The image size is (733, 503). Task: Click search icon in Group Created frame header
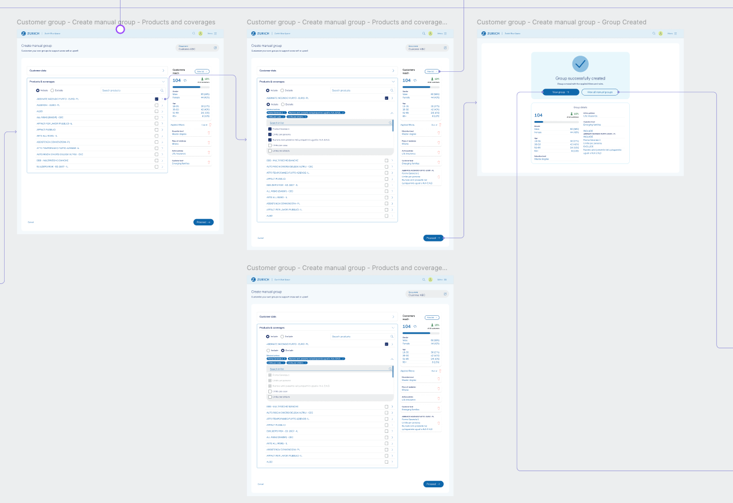[654, 34]
